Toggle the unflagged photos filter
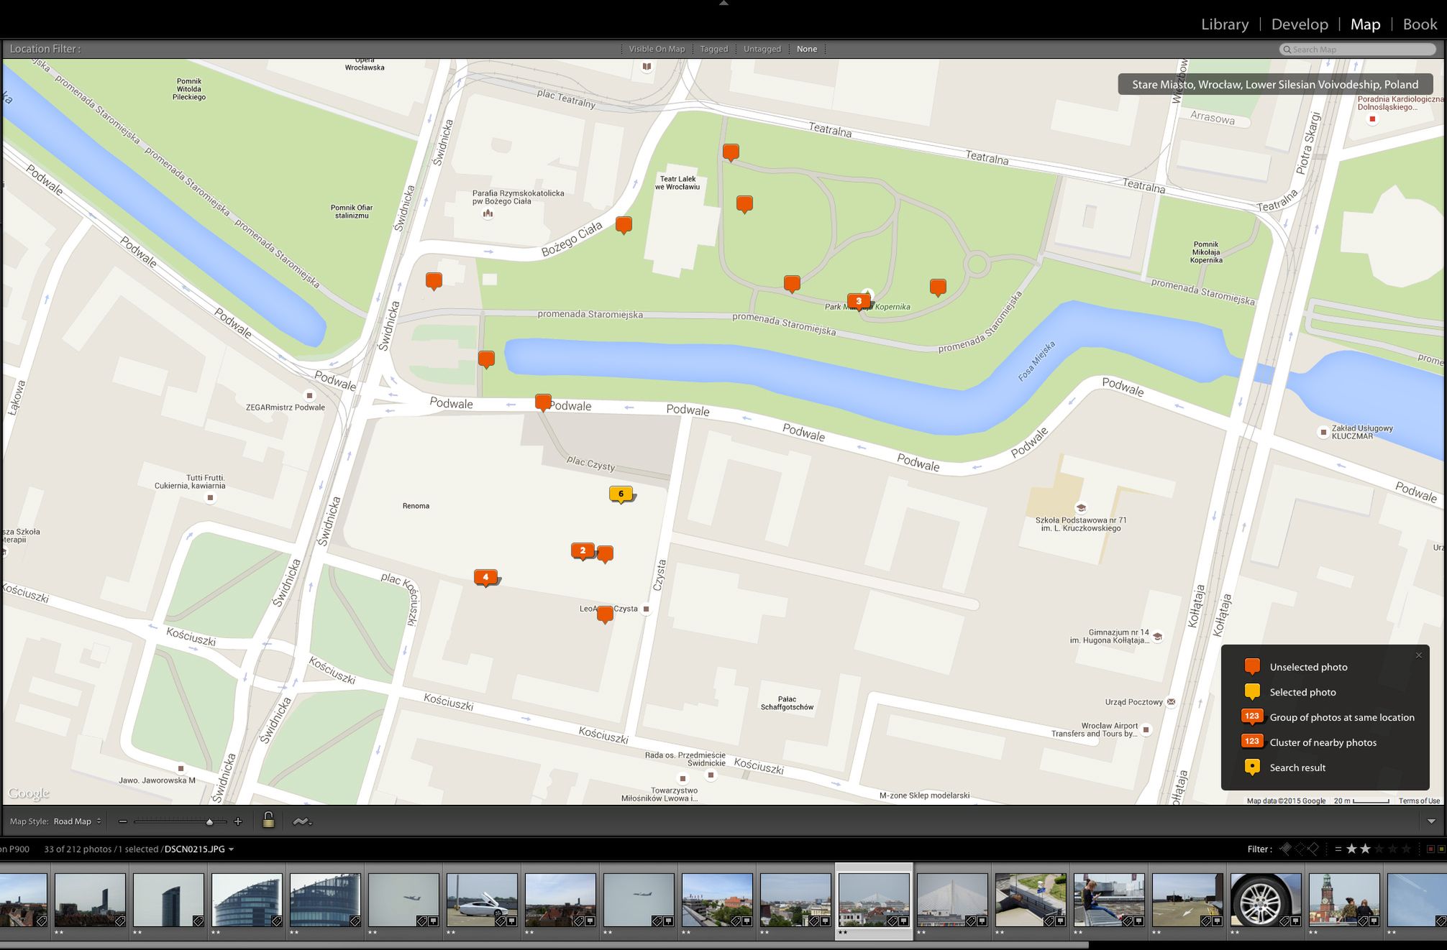This screenshot has width=1447, height=950. (x=1300, y=849)
